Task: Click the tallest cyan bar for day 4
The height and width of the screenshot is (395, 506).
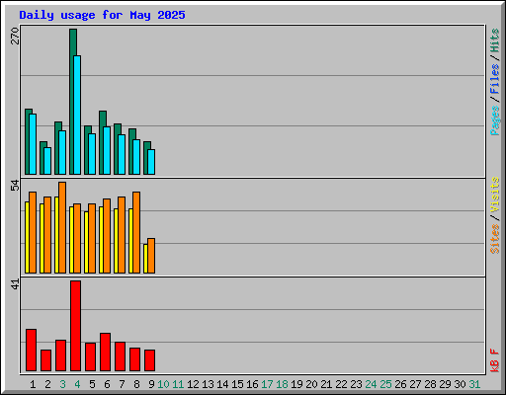Action: 77,115
